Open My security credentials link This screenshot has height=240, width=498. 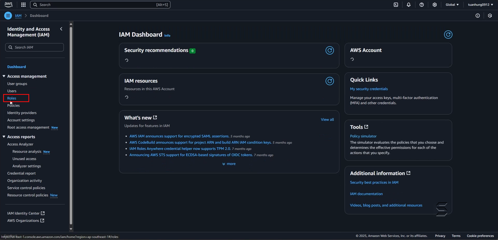point(369,89)
